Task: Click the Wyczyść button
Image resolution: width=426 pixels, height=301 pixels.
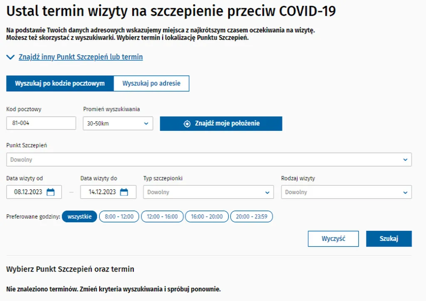Action: point(333,239)
